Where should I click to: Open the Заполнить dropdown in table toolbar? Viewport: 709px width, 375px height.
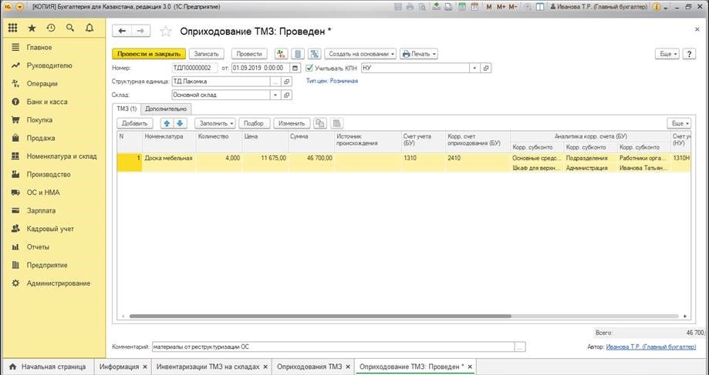click(x=215, y=123)
